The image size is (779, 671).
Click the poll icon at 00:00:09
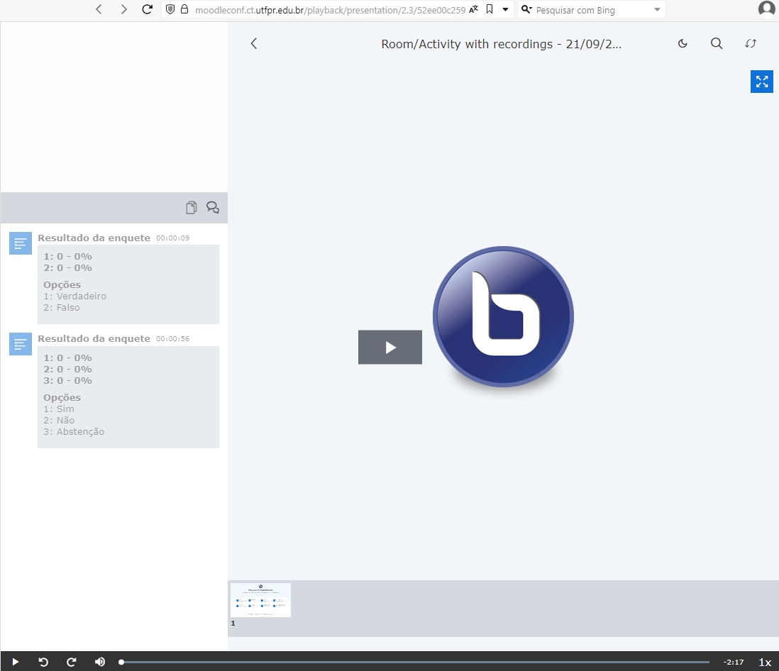click(x=21, y=243)
